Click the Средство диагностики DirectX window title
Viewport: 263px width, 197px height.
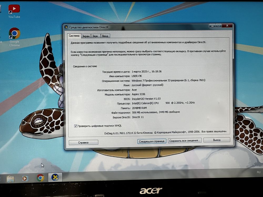tap(89, 27)
